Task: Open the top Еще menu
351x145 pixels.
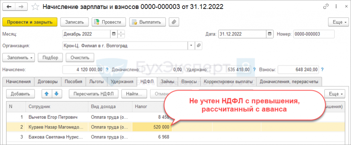Action: coord(338,22)
